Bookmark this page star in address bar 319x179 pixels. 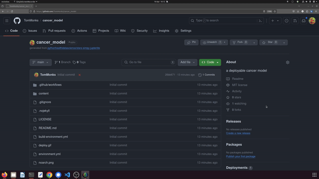(x=275, y=12)
